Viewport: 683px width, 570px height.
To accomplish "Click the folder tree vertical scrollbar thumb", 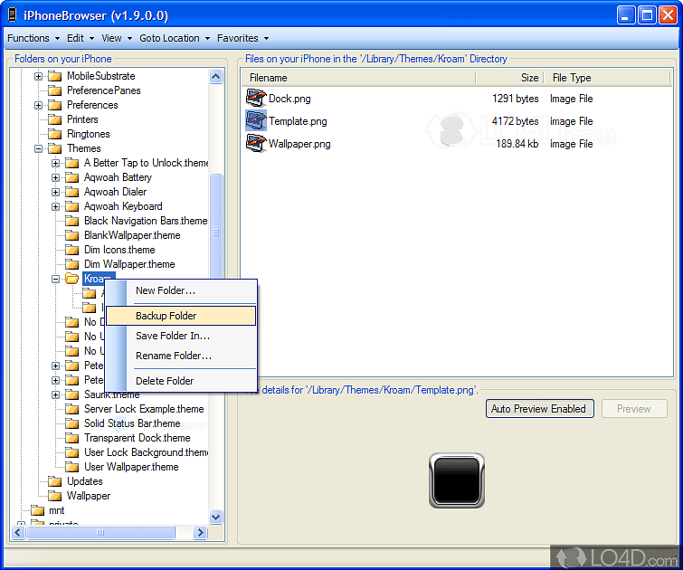I will (x=215, y=231).
